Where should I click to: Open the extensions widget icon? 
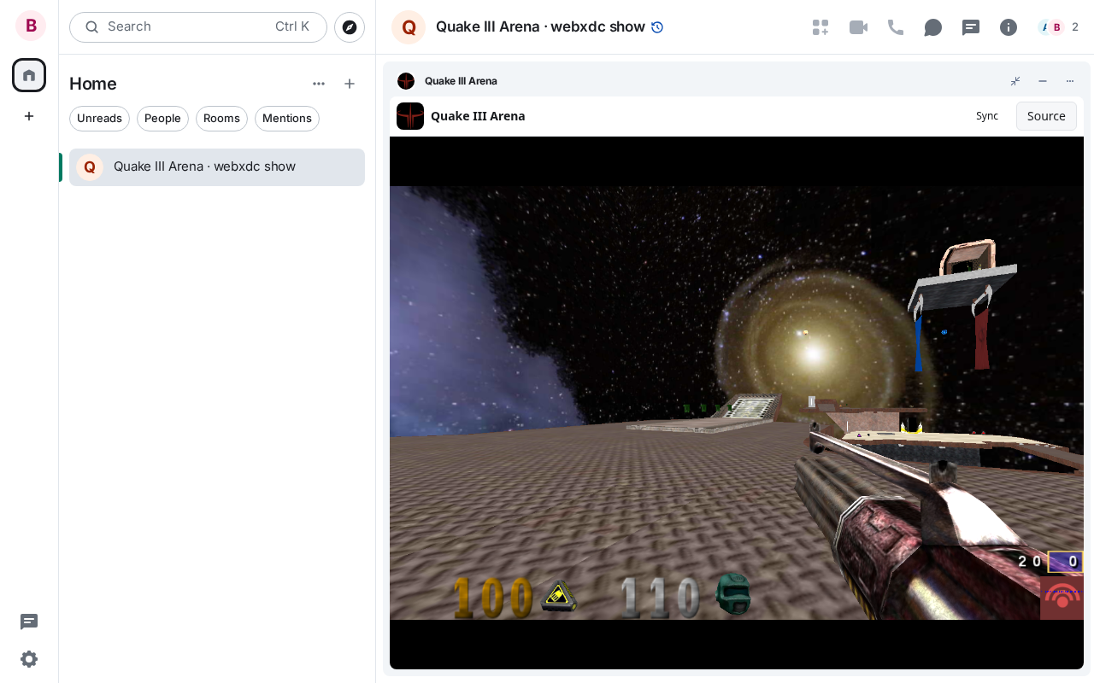[x=820, y=27]
